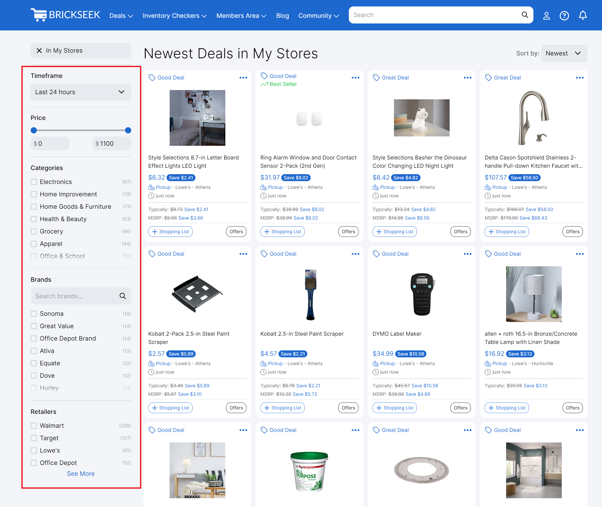Open the help question mark icon
602x507 pixels.
(x=564, y=15)
